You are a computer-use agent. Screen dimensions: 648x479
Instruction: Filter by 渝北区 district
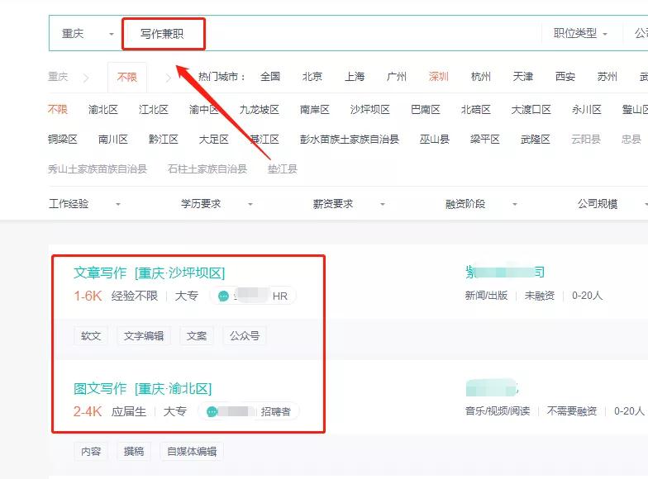[103, 110]
